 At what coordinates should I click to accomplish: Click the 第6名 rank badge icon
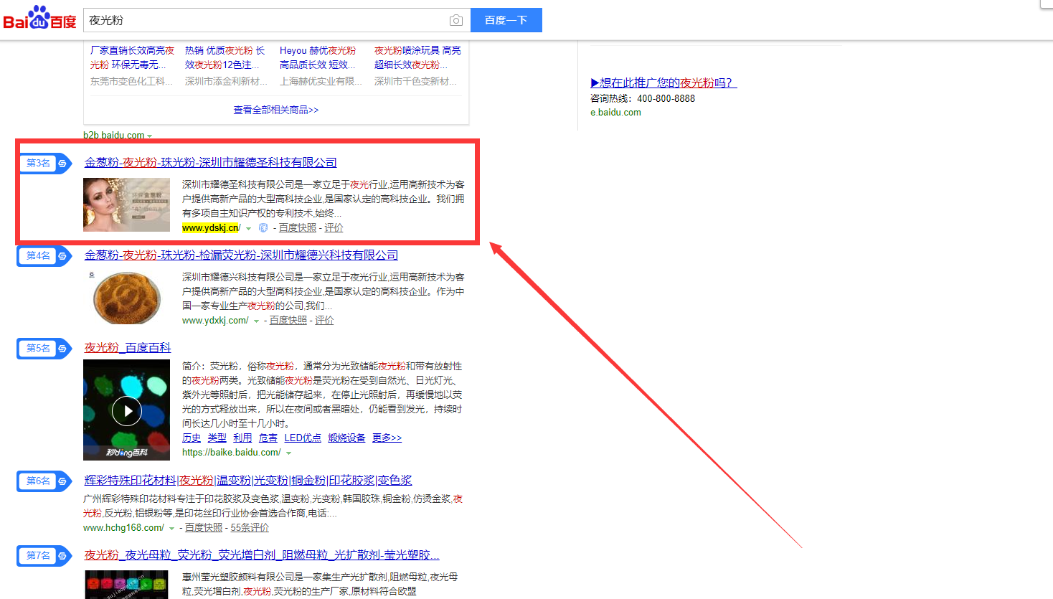(x=45, y=481)
